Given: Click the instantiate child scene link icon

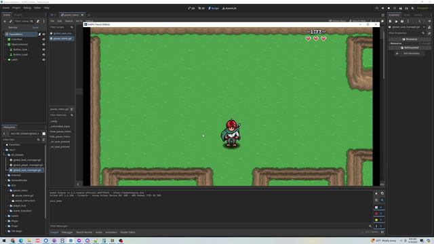Looking at the screenshot, I should 11,21.
